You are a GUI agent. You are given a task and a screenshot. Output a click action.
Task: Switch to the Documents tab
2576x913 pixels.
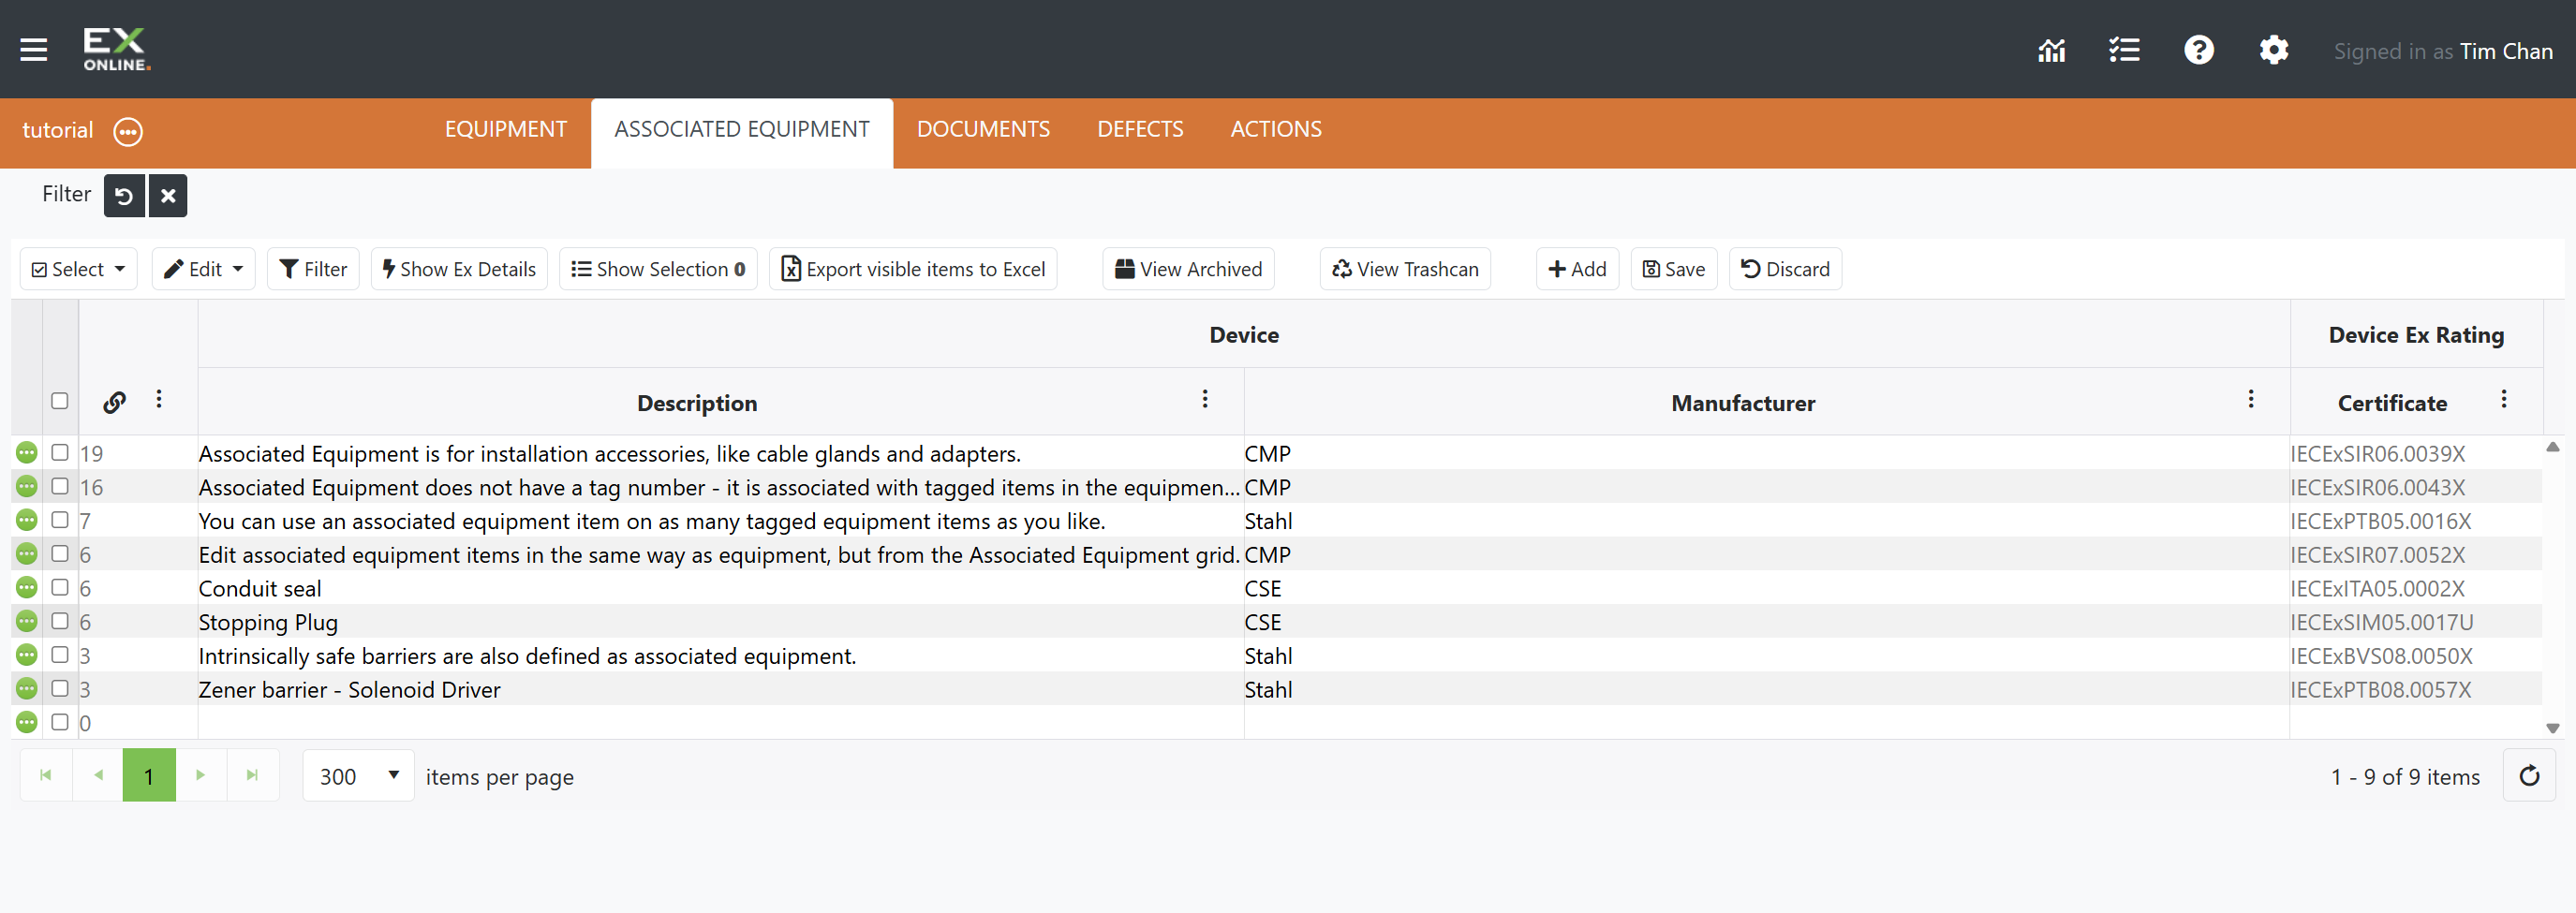(983, 130)
